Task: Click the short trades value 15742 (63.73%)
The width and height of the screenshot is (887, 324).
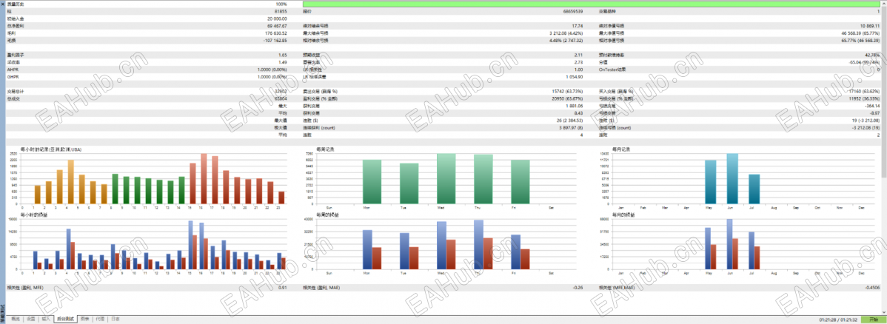Action: pyautogui.click(x=568, y=91)
